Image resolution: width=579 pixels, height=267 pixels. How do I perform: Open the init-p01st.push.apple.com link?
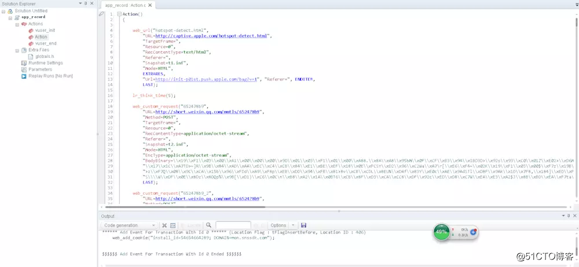[206, 79]
